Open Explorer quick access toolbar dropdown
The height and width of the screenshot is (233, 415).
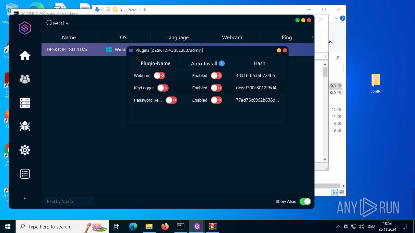121,10
